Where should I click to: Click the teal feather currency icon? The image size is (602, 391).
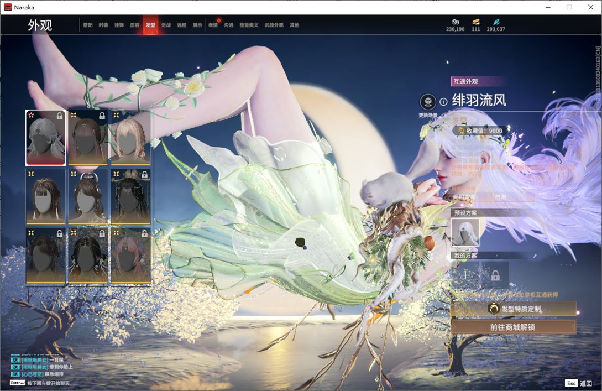[496, 22]
